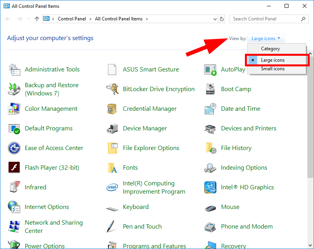
Task: Click the Devices and Printers icon
Action: pos(210,129)
